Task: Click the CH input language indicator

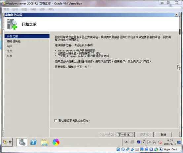Action: point(126,142)
